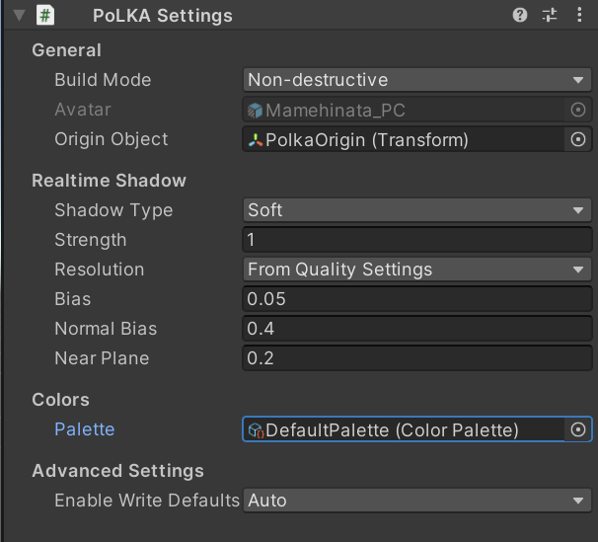Select the Normal Bias value field
Image resolution: width=598 pixels, height=542 pixels.
click(416, 329)
